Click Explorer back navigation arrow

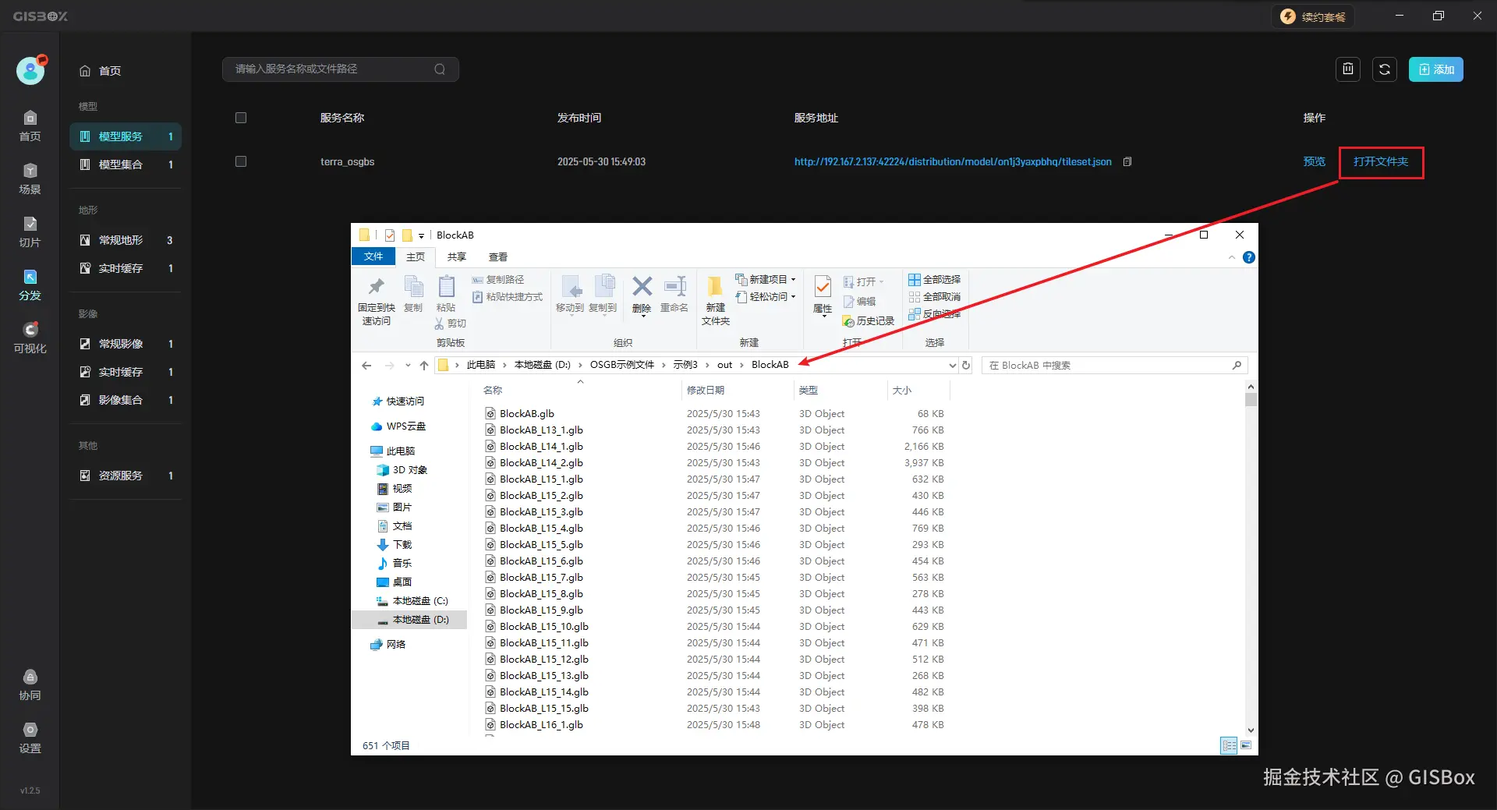366,365
